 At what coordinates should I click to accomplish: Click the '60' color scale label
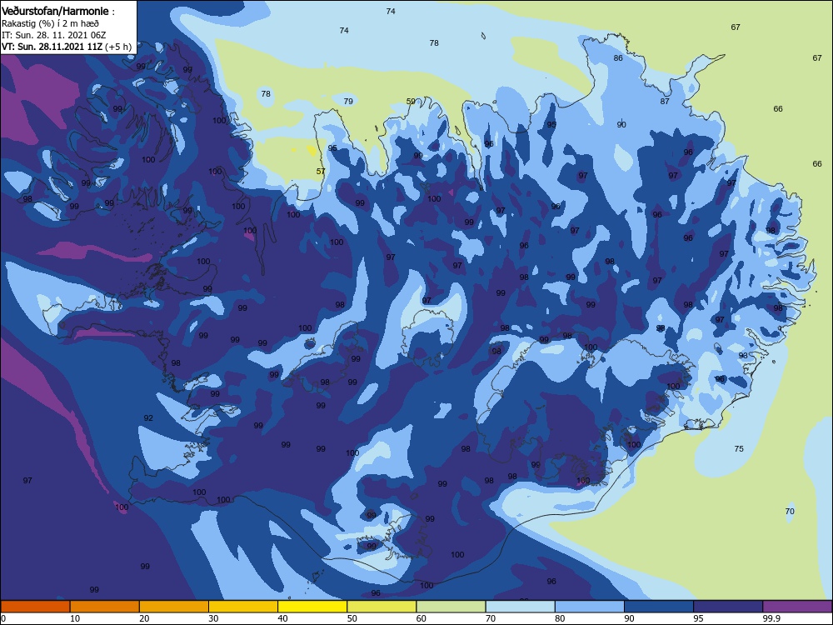[x=421, y=618]
